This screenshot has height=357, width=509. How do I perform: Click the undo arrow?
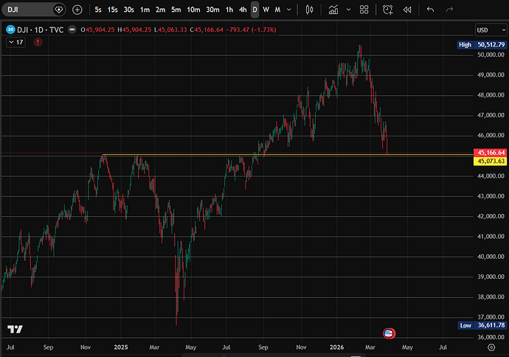click(431, 10)
